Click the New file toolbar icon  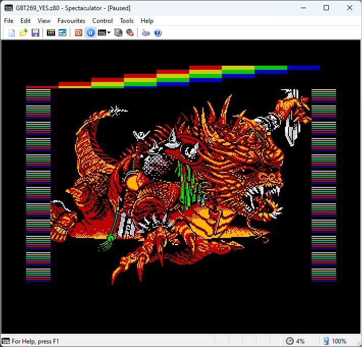12,33
